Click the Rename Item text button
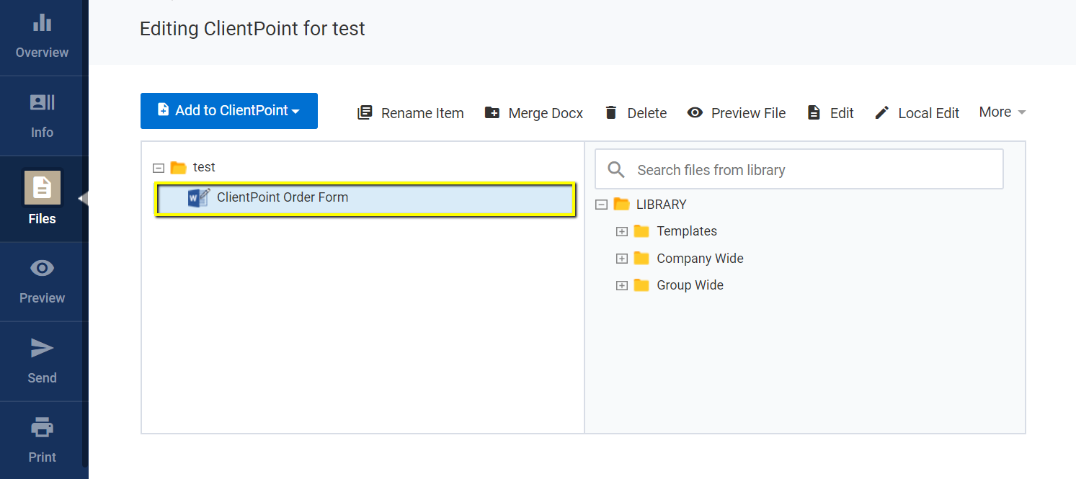Image resolution: width=1076 pixels, height=479 pixels. (422, 113)
